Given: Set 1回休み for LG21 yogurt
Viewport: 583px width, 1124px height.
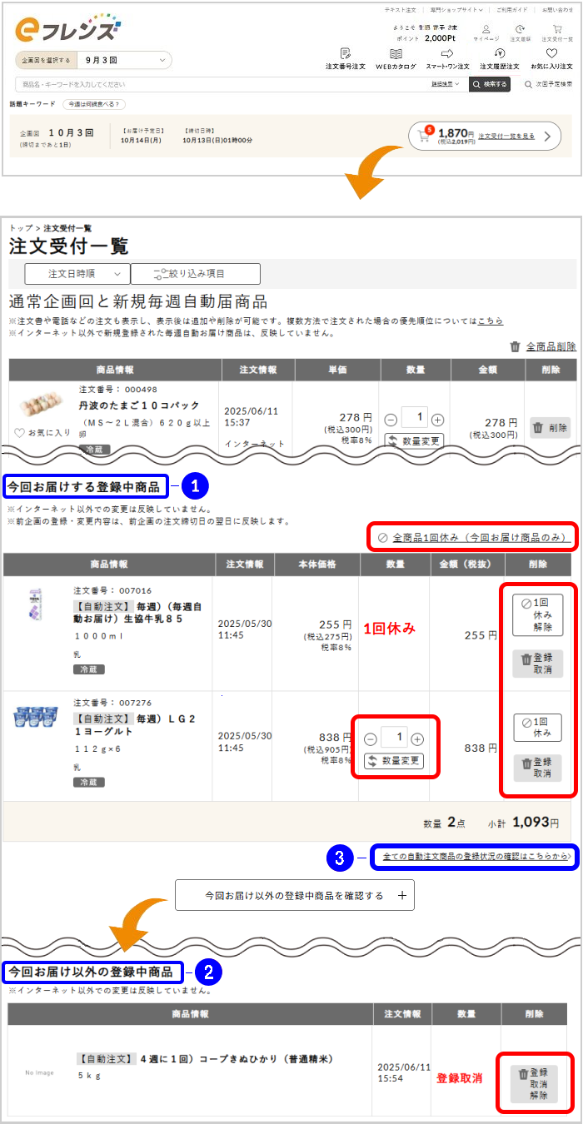Looking at the screenshot, I should point(537,727).
